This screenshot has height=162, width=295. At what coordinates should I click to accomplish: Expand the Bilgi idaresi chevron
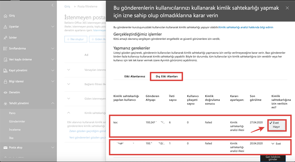tap(52, 81)
